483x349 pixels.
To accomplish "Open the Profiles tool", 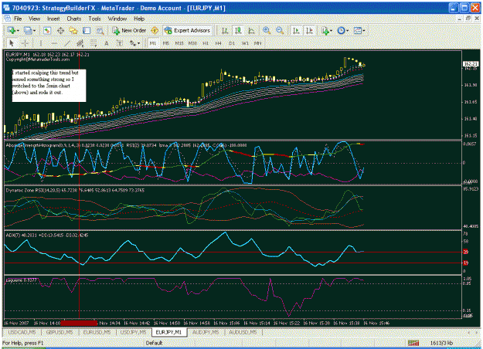I will (28, 30).
